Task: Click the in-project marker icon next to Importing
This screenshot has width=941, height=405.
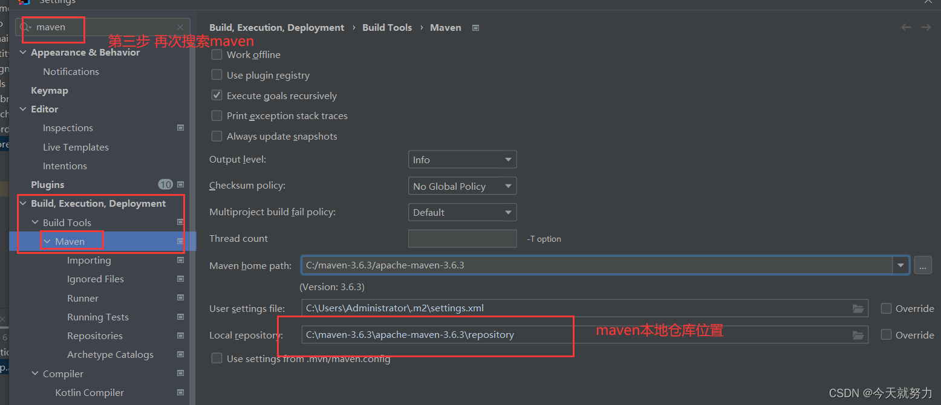Action: [x=180, y=260]
